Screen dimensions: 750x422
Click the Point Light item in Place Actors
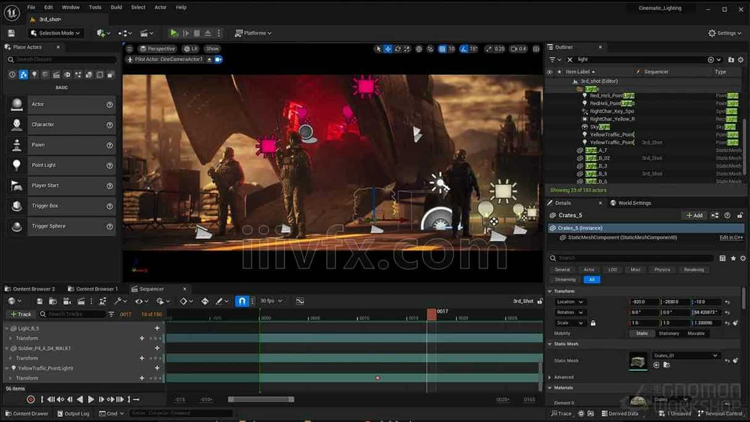click(x=60, y=165)
